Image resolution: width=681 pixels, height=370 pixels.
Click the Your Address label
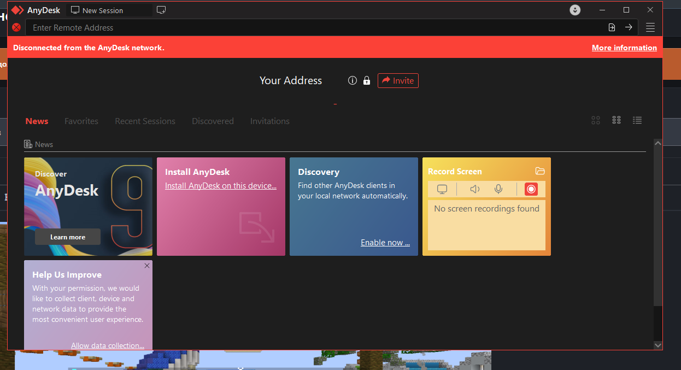pyautogui.click(x=291, y=80)
